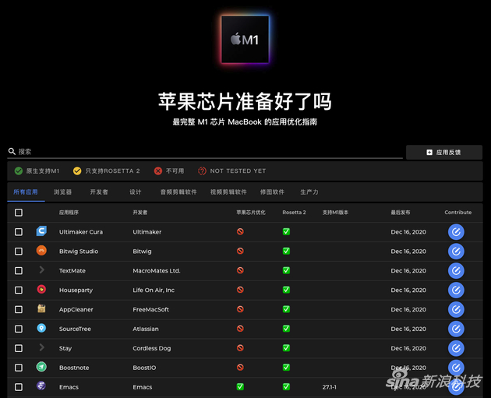
Task: Check the Ultimaker Cura row checkbox
Action: click(x=19, y=232)
